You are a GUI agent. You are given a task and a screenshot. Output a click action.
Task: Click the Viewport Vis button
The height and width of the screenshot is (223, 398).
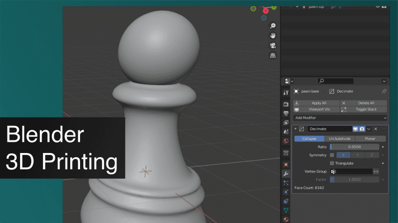click(316, 109)
